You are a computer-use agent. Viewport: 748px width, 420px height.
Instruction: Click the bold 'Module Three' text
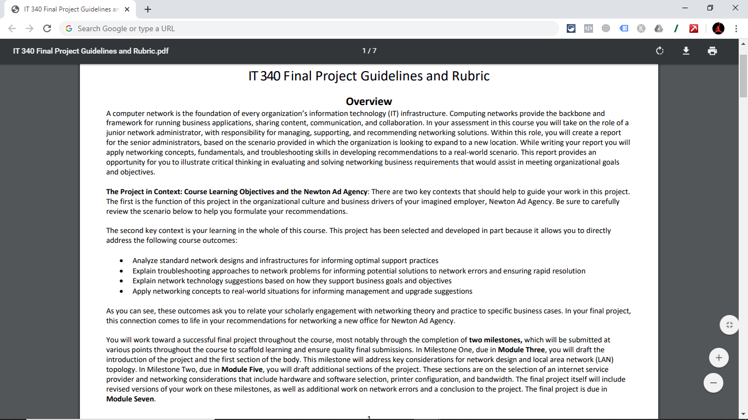pos(521,349)
